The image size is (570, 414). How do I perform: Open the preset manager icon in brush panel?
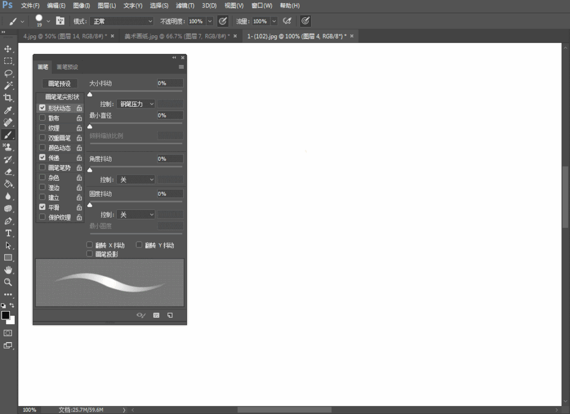pyautogui.click(x=156, y=315)
